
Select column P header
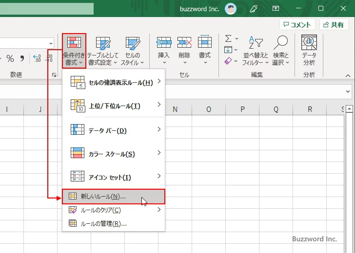[242, 109]
